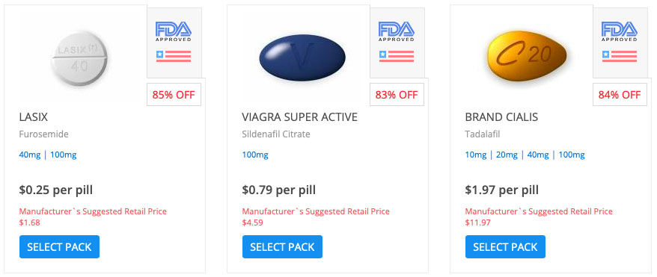Click the FDA Approved icon on Cialis card

click(620, 31)
